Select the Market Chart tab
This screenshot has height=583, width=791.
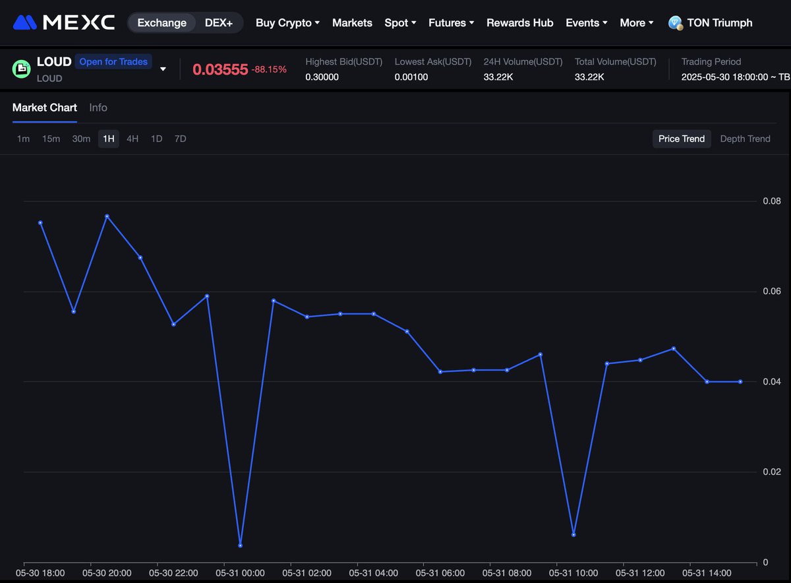click(x=45, y=107)
